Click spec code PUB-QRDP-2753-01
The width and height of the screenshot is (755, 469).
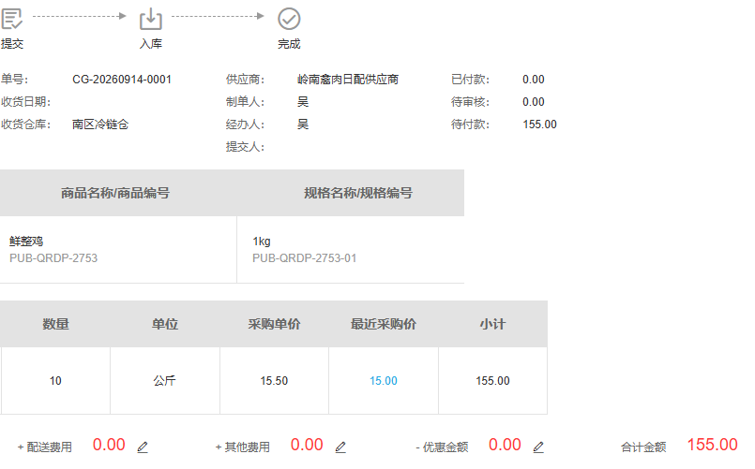(304, 258)
